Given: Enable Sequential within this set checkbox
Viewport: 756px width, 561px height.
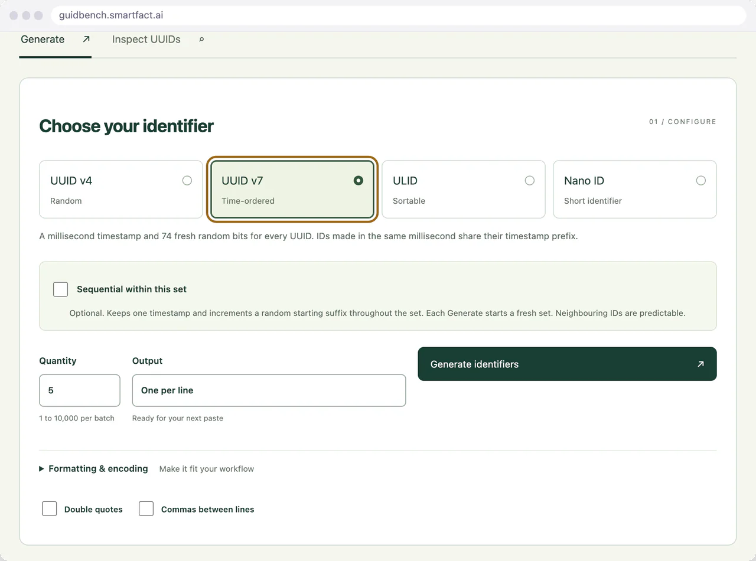Looking at the screenshot, I should [x=60, y=289].
